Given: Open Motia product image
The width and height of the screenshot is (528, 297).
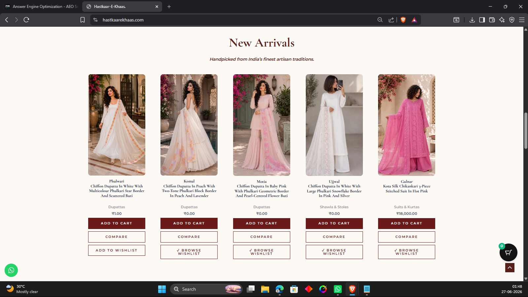Looking at the screenshot, I should [262, 125].
